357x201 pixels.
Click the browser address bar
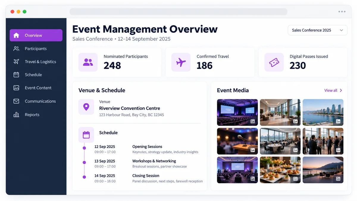point(178,12)
